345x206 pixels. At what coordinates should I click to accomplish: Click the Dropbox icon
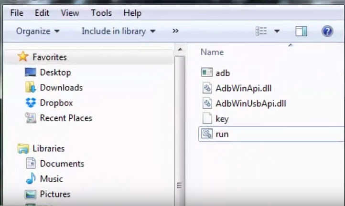point(31,103)
